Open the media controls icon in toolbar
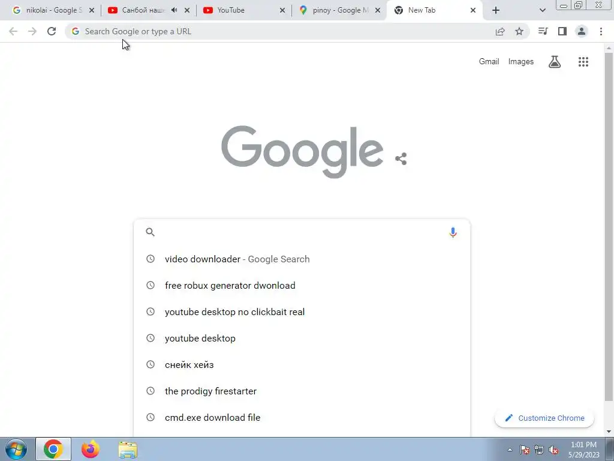 click(x=543, y=31)
